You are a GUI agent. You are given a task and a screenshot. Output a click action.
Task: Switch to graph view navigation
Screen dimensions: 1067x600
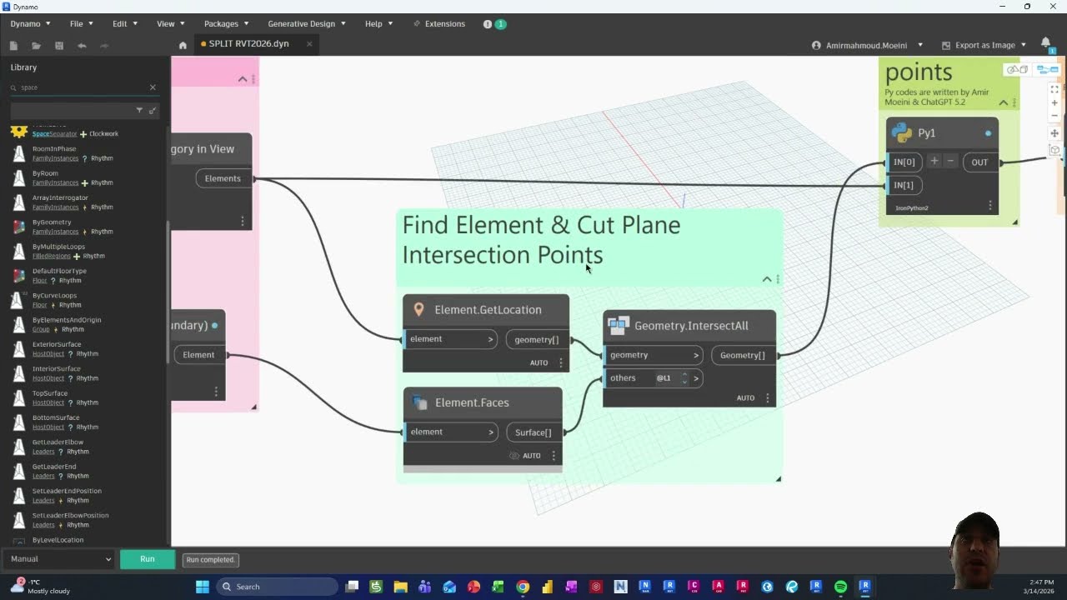(x=1048, y=70)
